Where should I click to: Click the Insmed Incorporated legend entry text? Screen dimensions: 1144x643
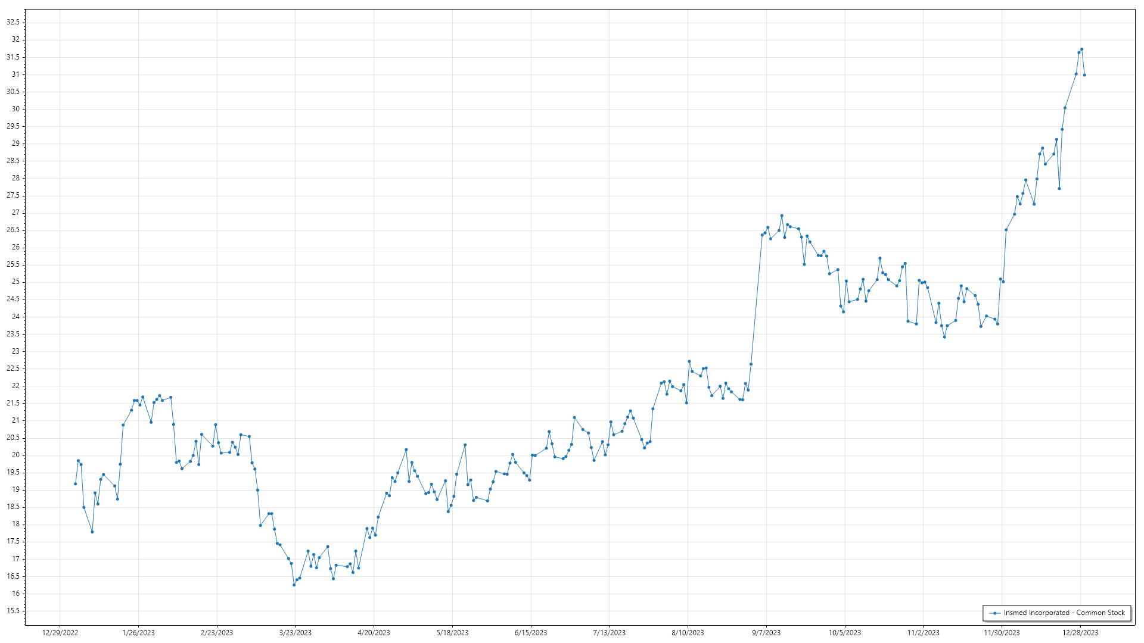tap(1064, 613)
